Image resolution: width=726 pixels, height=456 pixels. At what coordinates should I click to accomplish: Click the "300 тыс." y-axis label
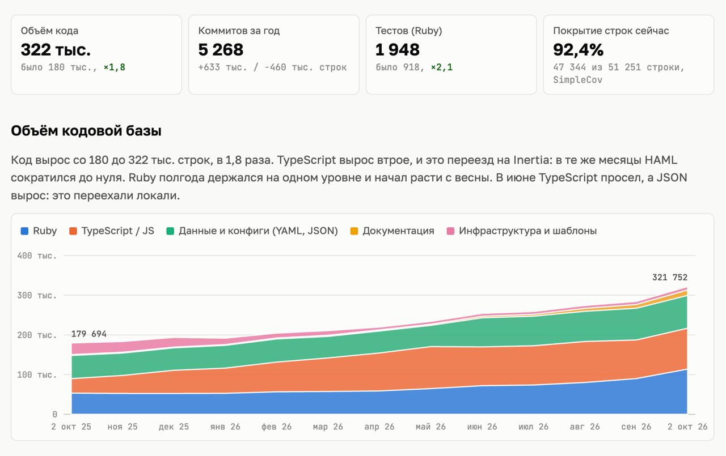coord(37,296)
